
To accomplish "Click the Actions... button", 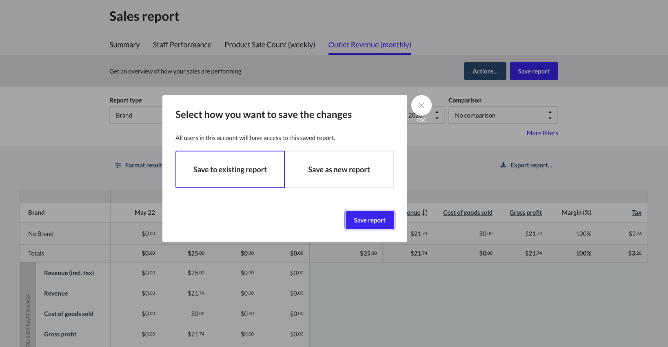I will 485,71.
